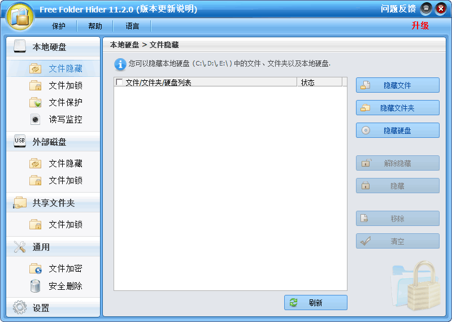Screen dimensions: 452x322
Task: Select 文件加锁 under 本地硬盘
Action: 66,85
